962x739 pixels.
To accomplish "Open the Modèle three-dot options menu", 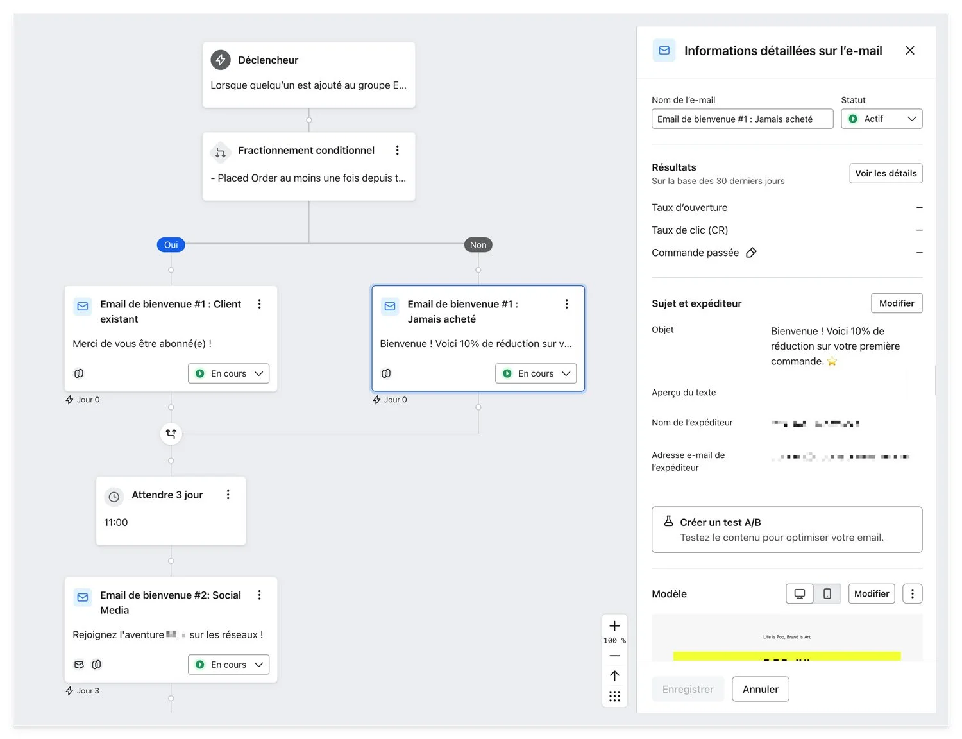I will pyautogui.click(x=913, y=594).
